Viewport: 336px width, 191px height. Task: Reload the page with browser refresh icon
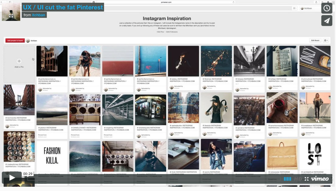click(x=233, y=2)
